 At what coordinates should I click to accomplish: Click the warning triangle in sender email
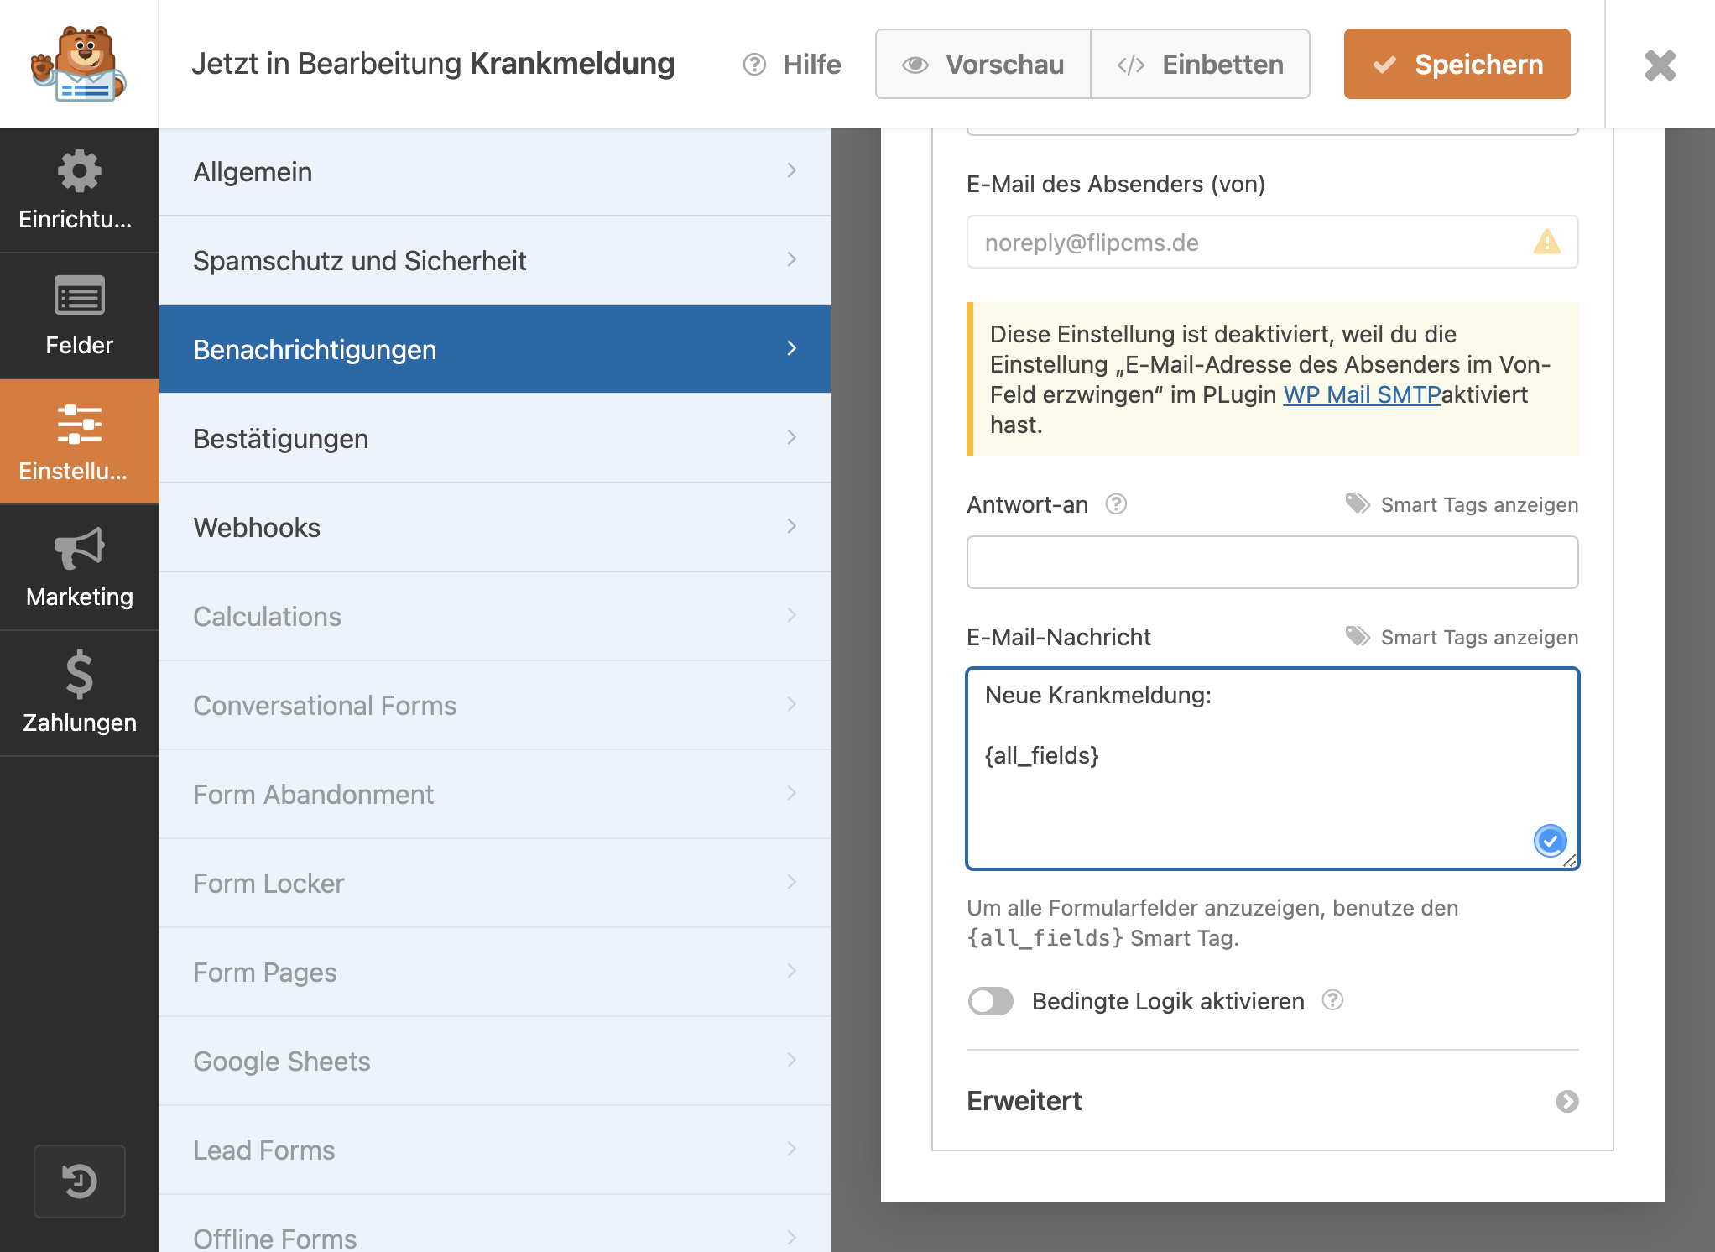pyautogui.click(x=1546, y=242)
